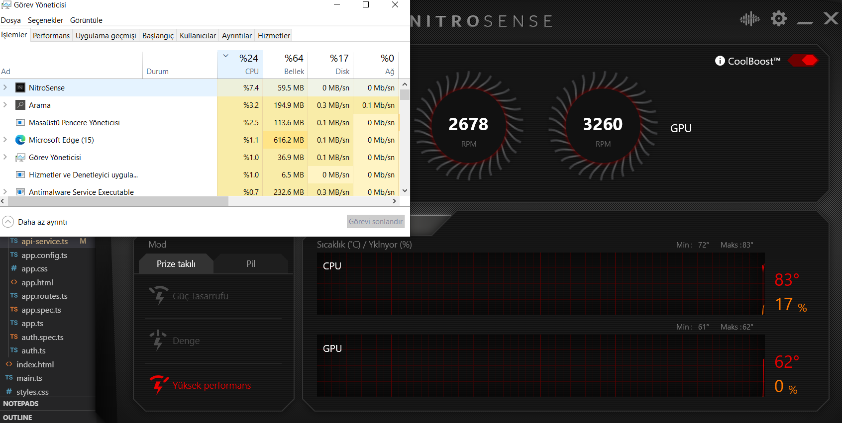
Task: Expand the Görev Yöneticisi process row
Action: pos(5,157)
